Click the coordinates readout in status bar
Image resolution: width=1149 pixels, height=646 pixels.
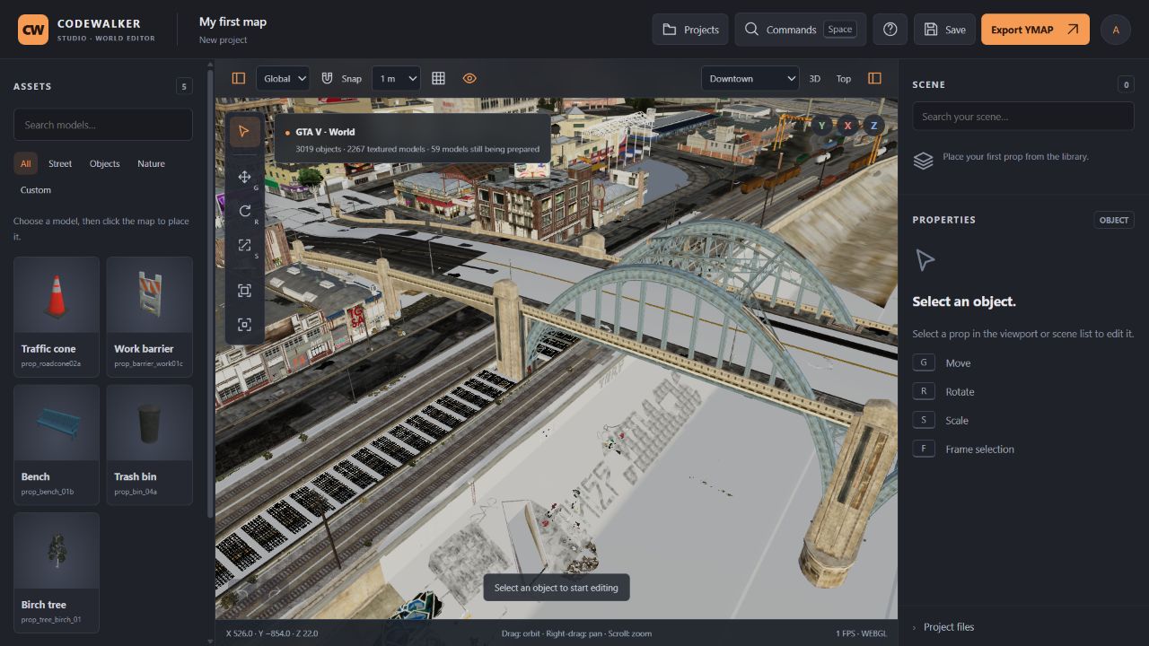coord(272,633)
